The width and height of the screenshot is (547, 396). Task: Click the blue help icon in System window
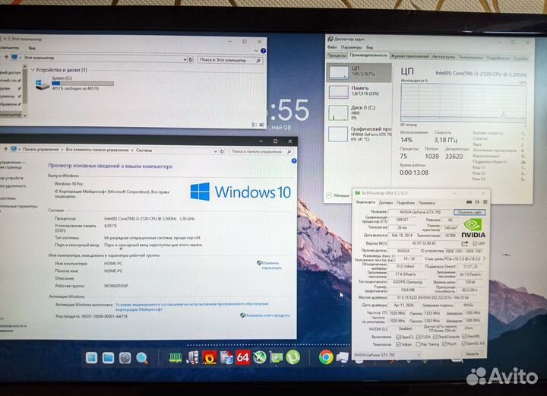tap(294, 161)
